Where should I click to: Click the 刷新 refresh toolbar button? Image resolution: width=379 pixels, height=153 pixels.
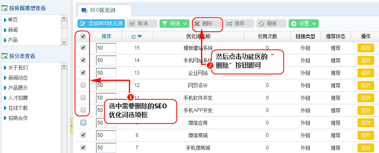tap(271, 24)
